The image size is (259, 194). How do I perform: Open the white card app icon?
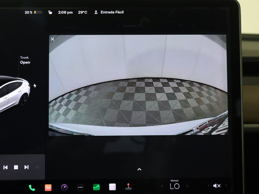tap(113, 187)
